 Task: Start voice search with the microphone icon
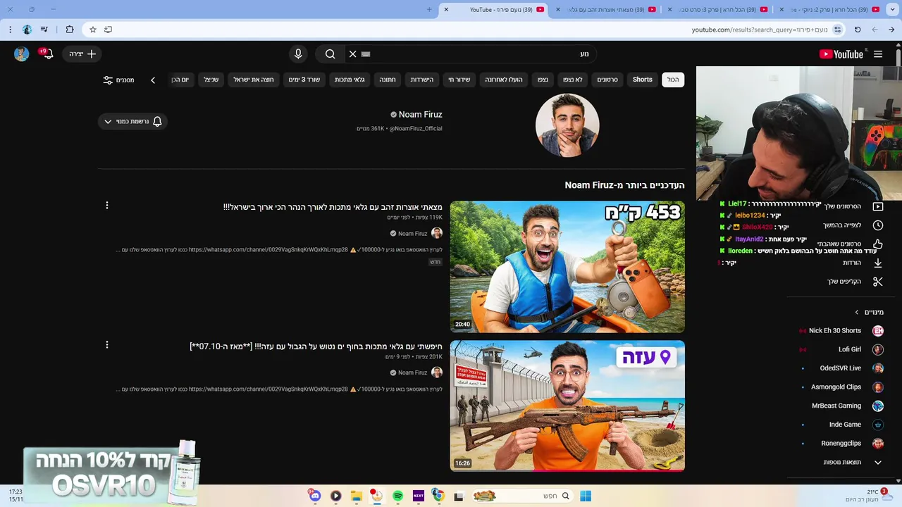coord(298,54)
